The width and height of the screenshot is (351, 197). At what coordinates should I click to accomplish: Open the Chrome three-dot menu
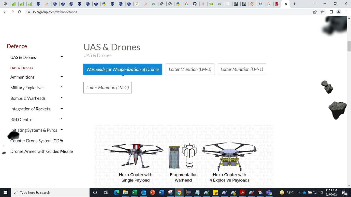(x=346, y=12)
